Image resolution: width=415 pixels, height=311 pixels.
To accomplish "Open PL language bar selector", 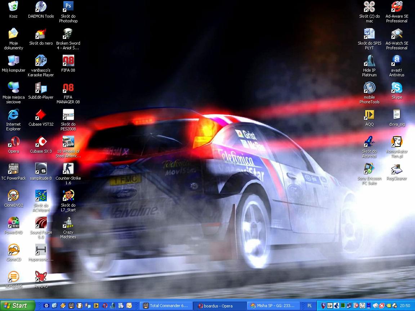I will (x=309, y=306).
